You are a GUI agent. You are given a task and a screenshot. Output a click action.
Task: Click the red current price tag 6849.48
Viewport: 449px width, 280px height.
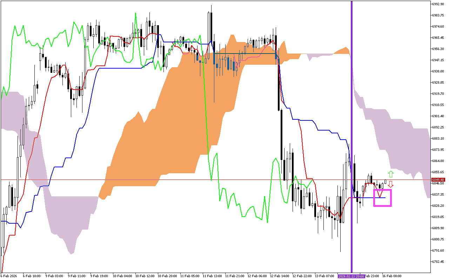[437, 180]
